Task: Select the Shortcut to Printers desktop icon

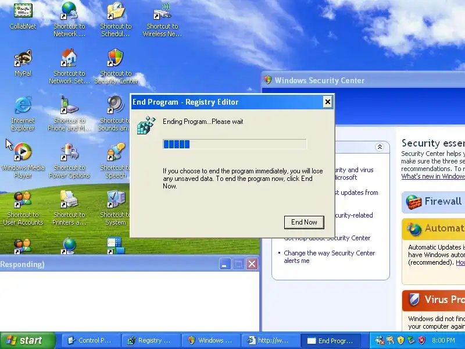Action: pyautogui.click(x=69, y=208)
